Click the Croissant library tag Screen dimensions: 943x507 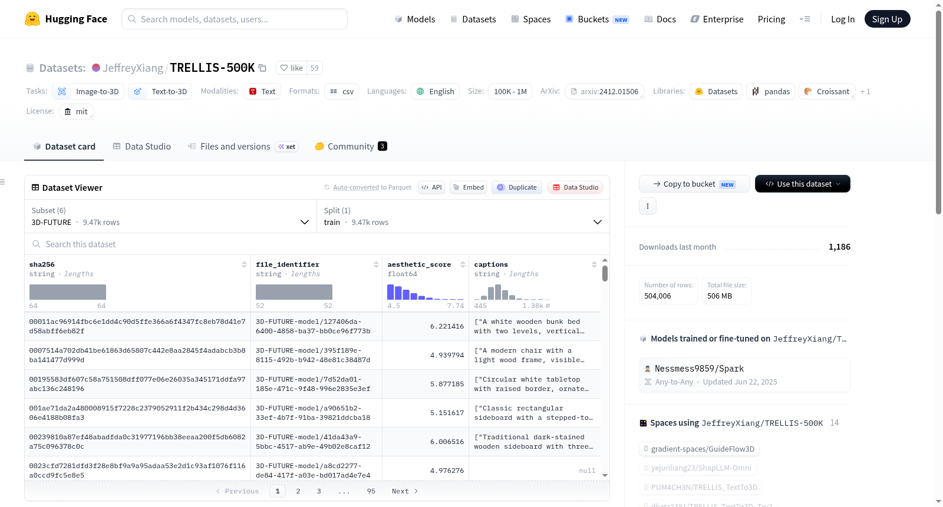827,91
